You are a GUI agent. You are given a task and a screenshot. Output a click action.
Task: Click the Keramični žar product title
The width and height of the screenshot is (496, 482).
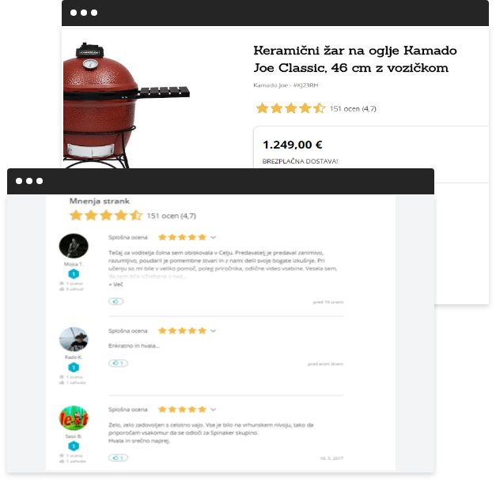(x=355, y=59)
